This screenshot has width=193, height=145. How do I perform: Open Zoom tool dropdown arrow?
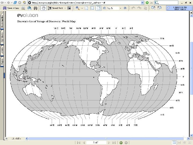click(x=82, y=8)
